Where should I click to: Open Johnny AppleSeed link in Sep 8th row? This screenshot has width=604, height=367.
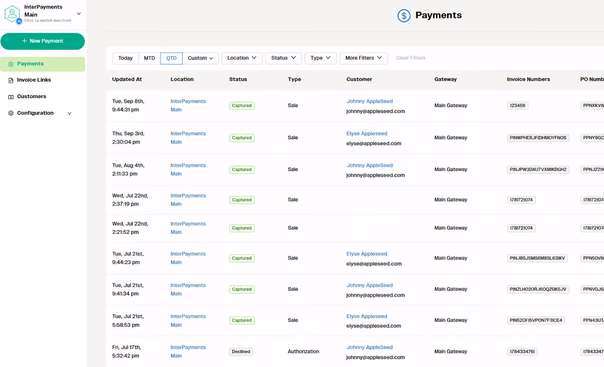click(369, 101)
